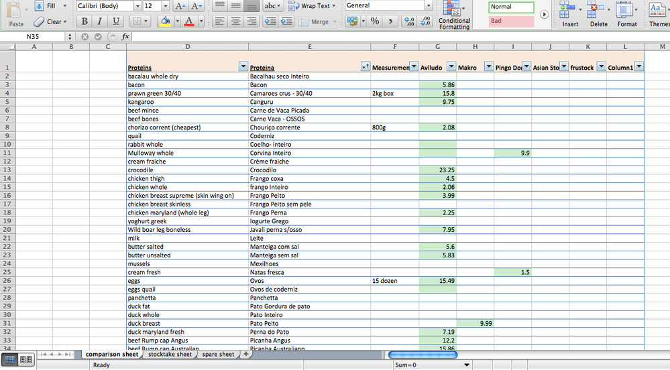The height and width of the screenshot is (370, 670).
Task: Select the Normal cell style
Action: click(511, 7)
